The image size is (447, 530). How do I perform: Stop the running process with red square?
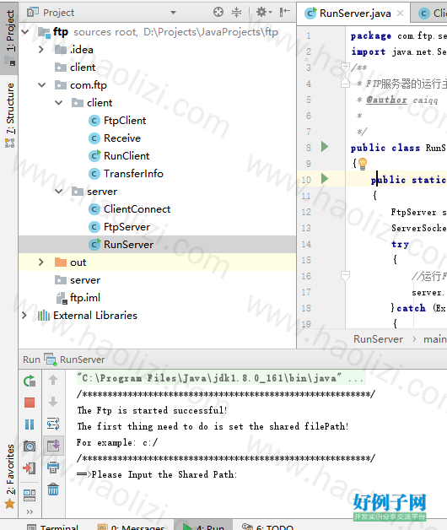tap(30, 403)
